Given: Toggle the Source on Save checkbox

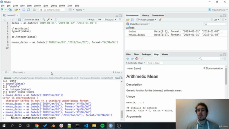Looking at the screenshot, I should point(24,20).
